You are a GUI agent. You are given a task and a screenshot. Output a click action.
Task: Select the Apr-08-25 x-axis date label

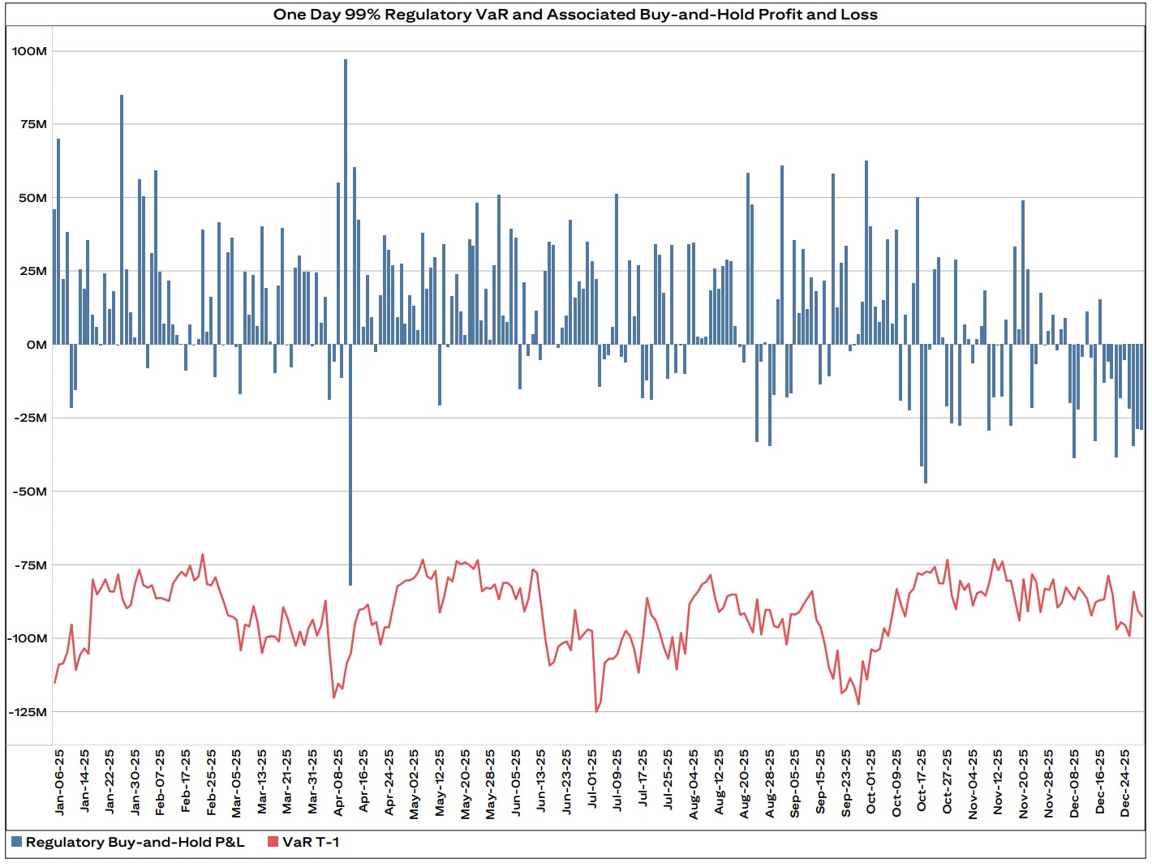(x=338, y=782)
